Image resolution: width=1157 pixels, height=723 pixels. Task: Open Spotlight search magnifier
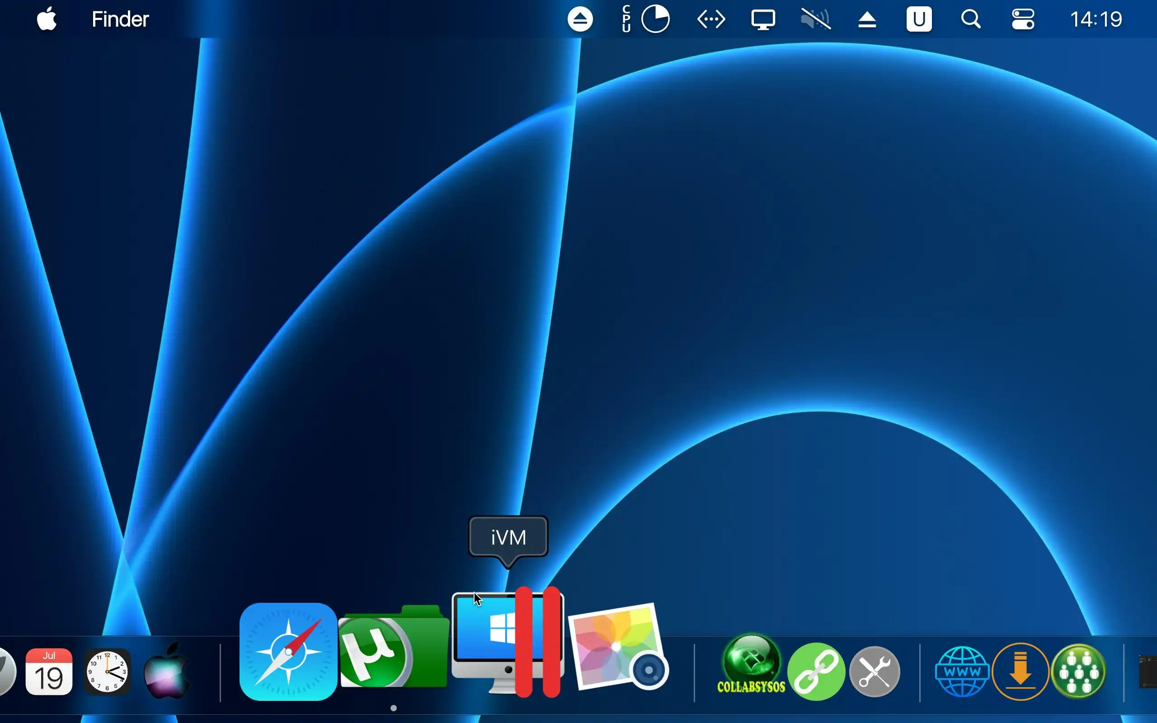pos(970,19)
